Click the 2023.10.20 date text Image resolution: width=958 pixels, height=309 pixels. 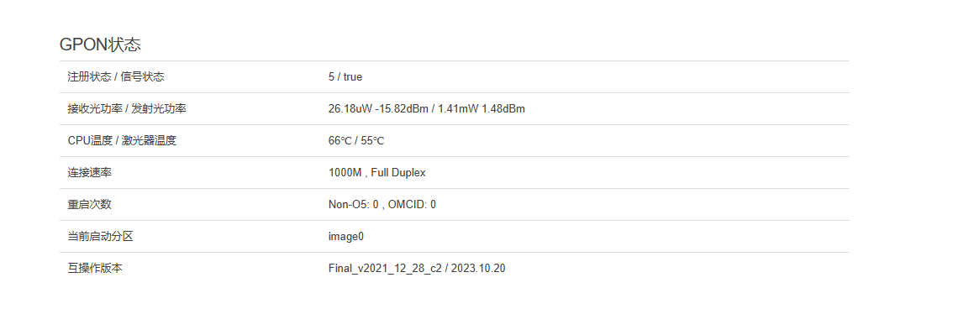click(x=478, y=268)
